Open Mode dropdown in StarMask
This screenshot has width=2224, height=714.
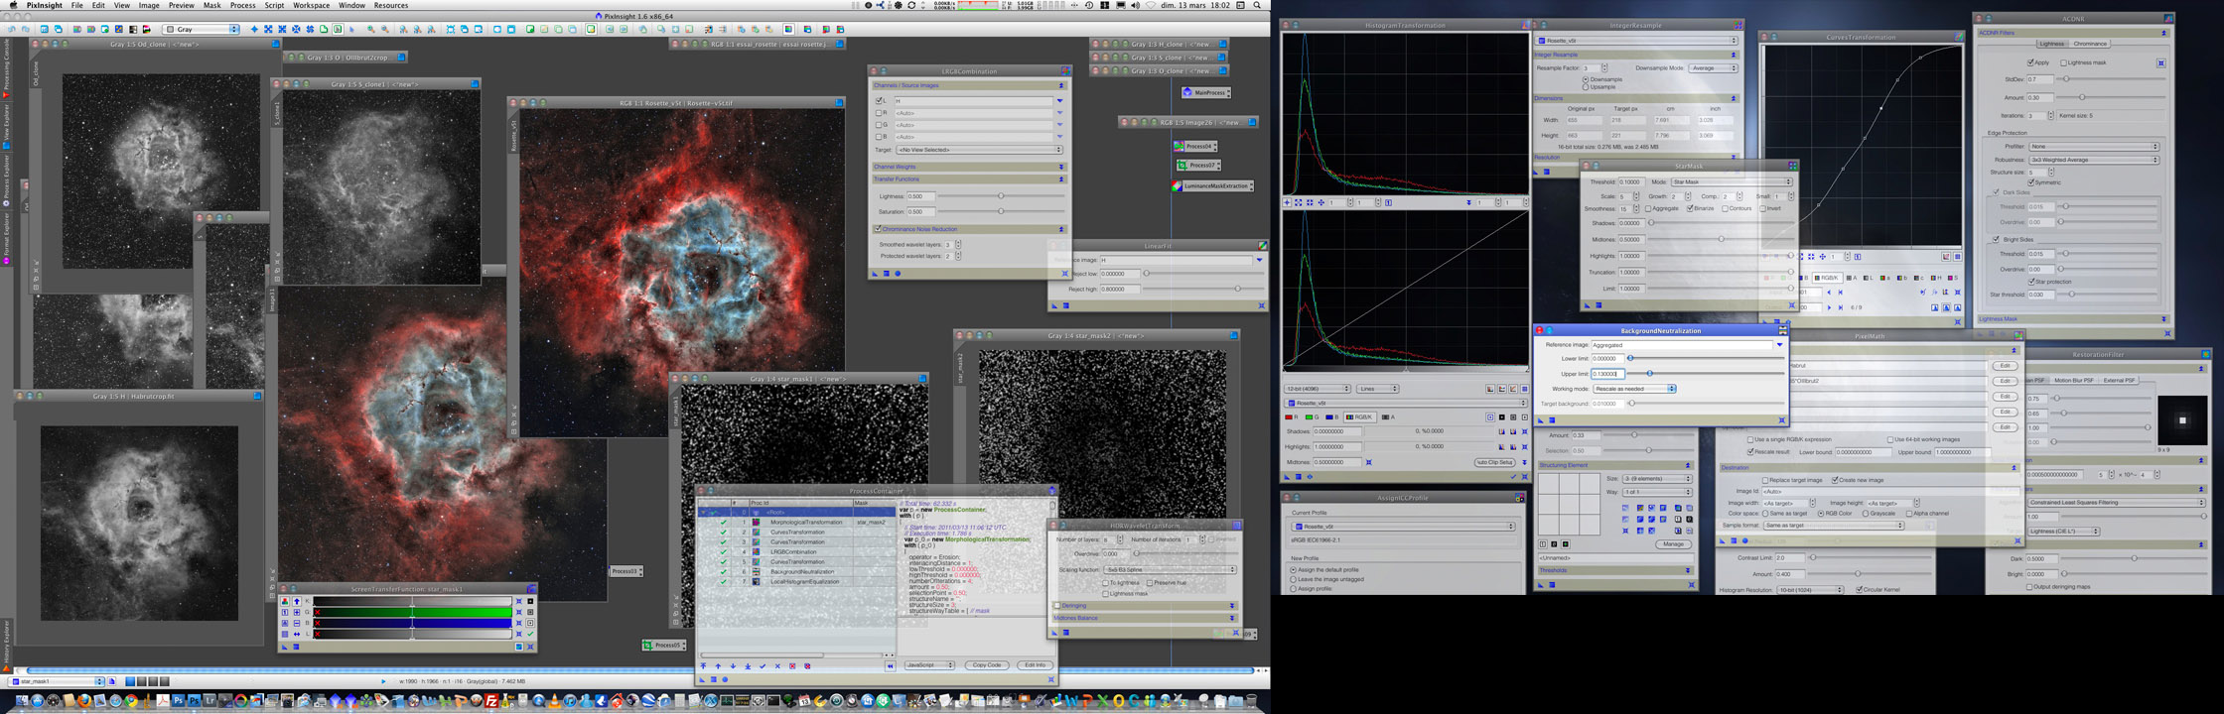coord(1733,181)
